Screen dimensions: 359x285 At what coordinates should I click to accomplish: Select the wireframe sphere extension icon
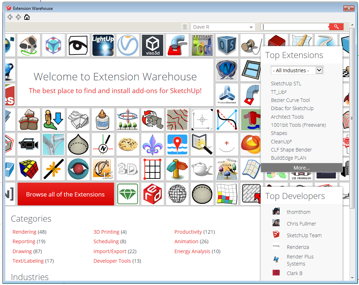[177, 194]
